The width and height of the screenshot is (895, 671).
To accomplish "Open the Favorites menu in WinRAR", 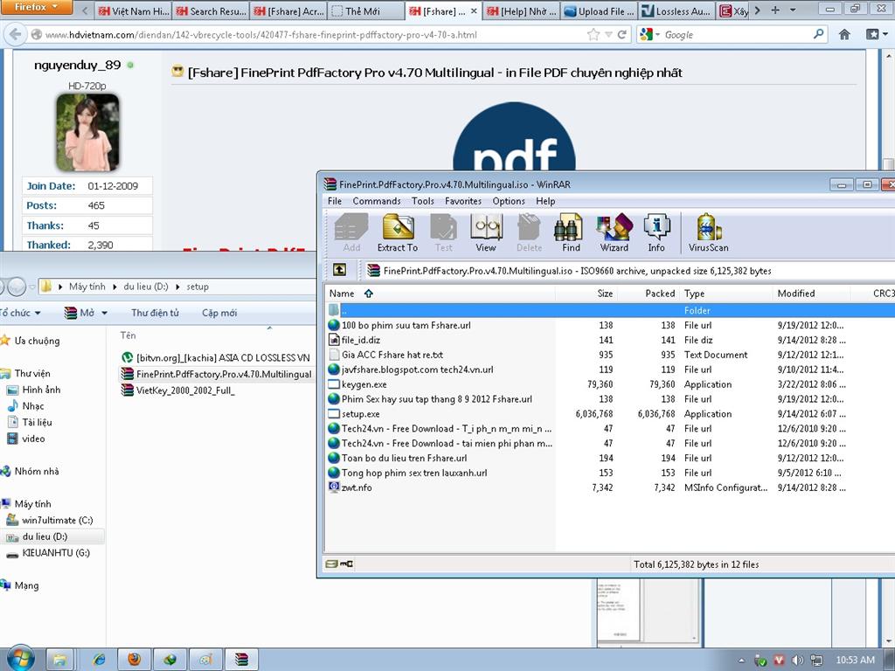I will 463,201.
